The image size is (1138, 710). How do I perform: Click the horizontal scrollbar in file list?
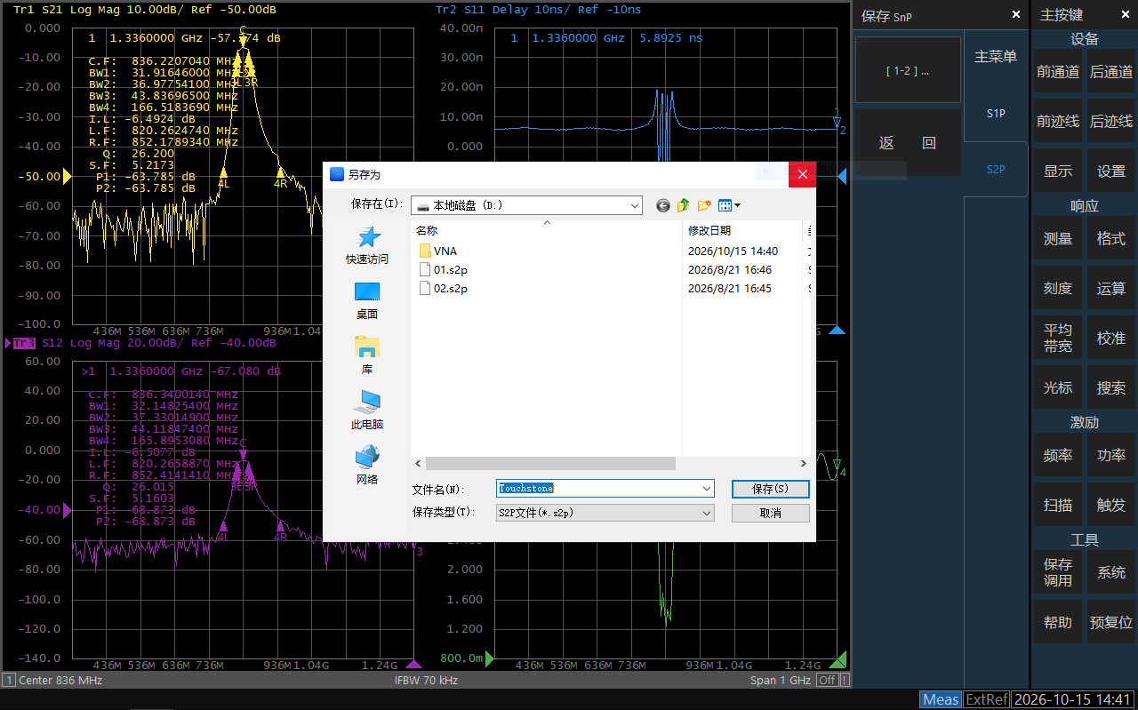point(550,464)
